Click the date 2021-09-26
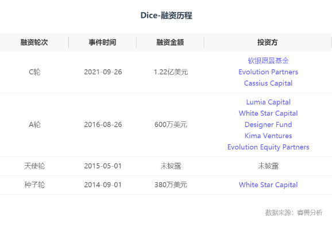 103,72
